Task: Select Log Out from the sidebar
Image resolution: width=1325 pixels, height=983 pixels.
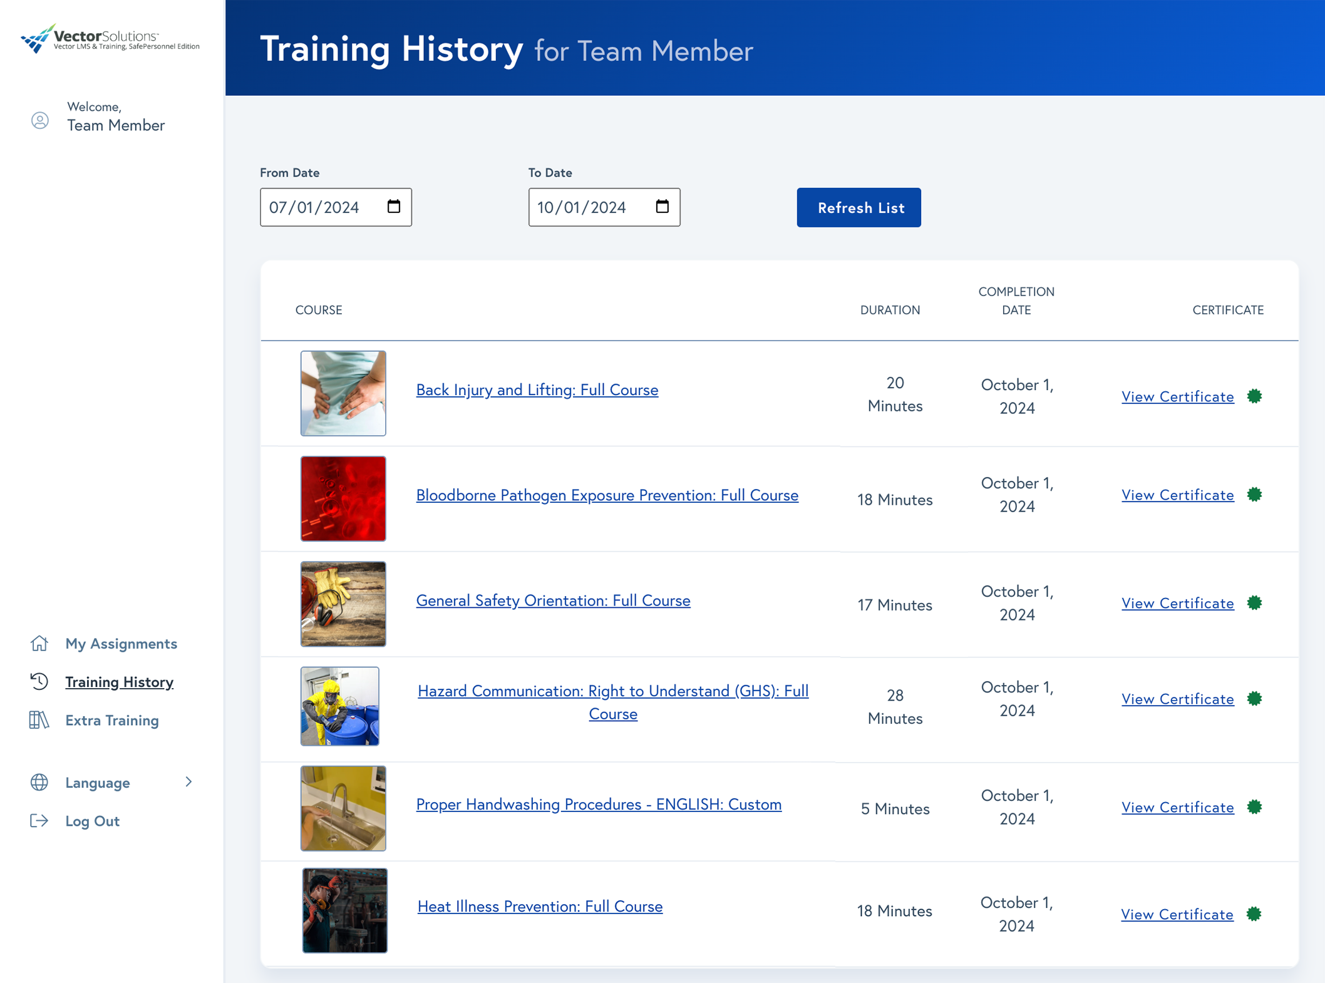Action: 92,821
